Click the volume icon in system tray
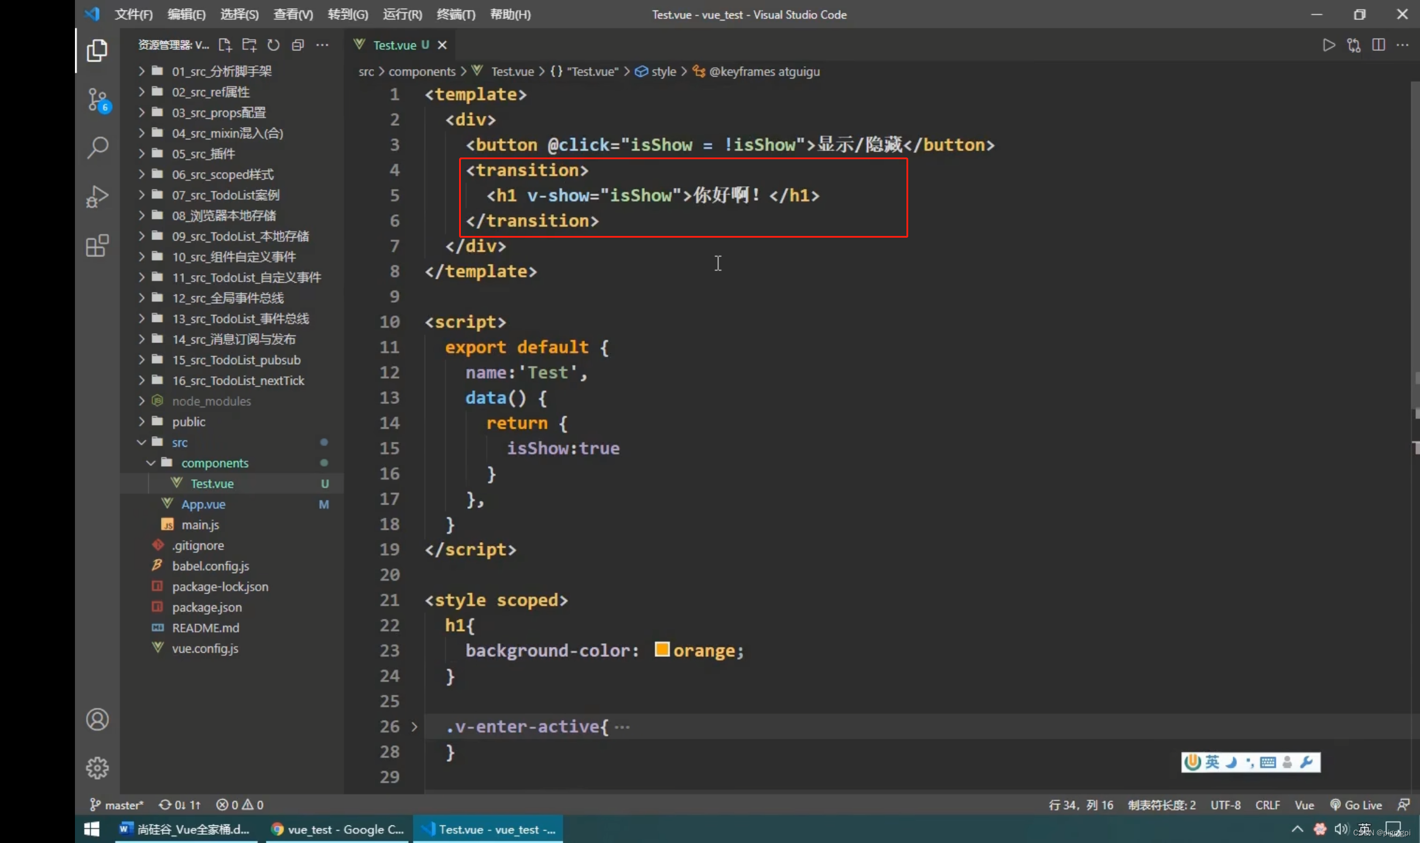 click(1340, 829)
